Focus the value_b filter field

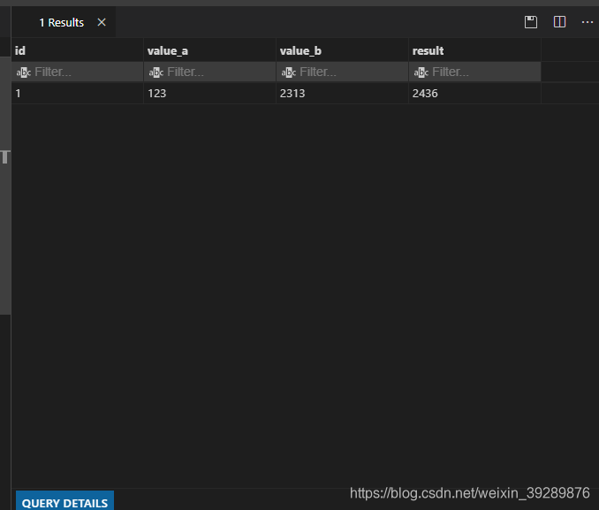[342, 72]
